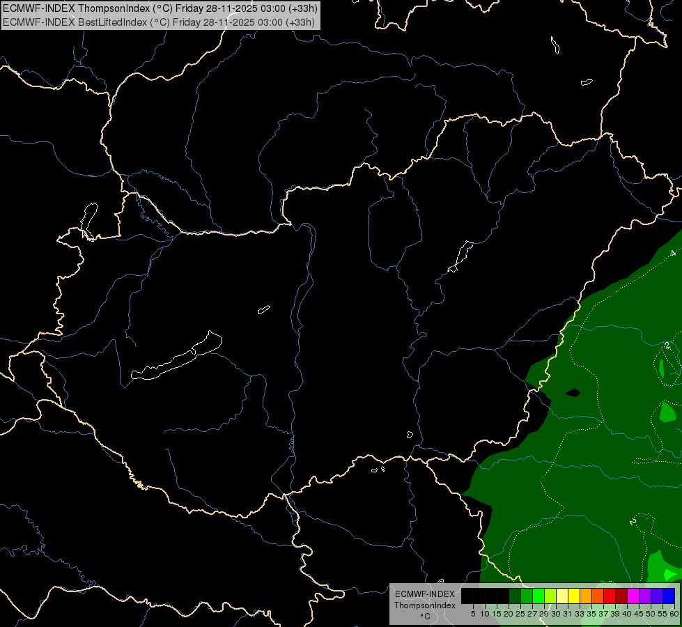Click the '°C' unit in the legend
Viewport: 682px width, 627px height.
(x=425, y=616)
